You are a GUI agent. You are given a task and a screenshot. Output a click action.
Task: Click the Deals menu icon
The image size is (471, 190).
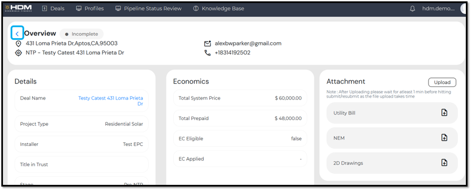(45, 8)
